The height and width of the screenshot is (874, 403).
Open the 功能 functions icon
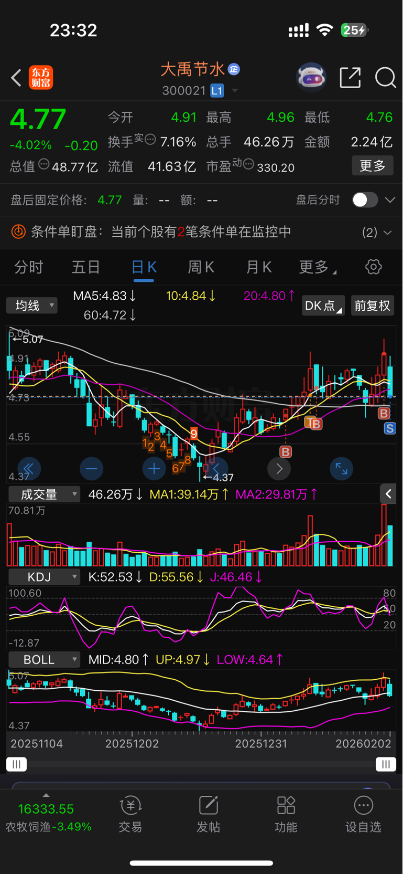(286, 806)
